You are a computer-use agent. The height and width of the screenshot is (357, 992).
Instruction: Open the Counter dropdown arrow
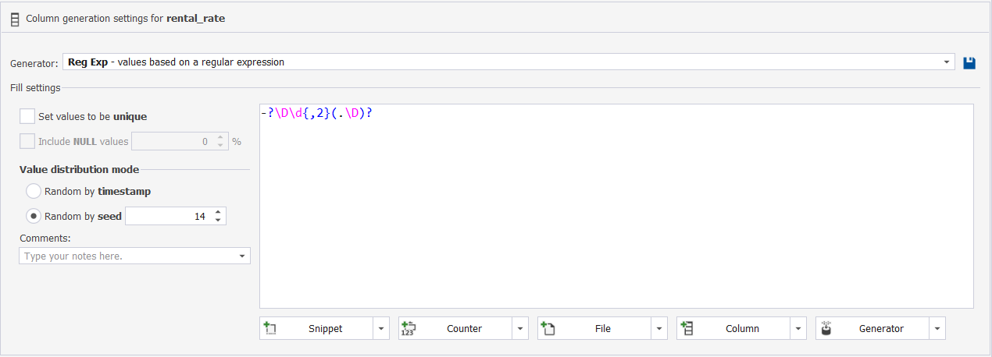(x=519, y=328)
